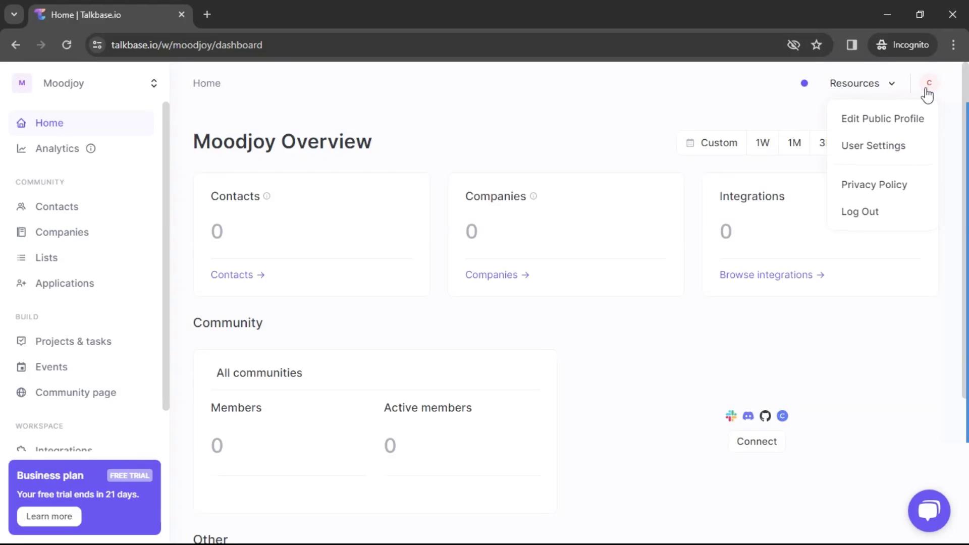Open User Settings from profile menu
This screenshot has width=969, height=545.
pos(874,145)
